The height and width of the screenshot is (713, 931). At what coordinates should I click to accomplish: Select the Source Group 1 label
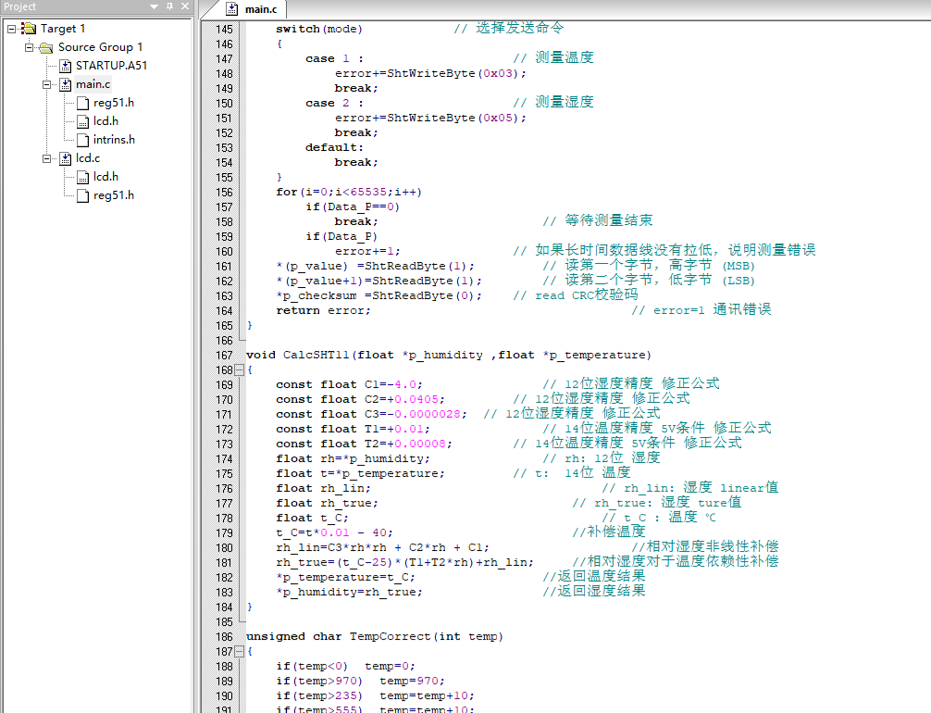(x=100, y=47)
